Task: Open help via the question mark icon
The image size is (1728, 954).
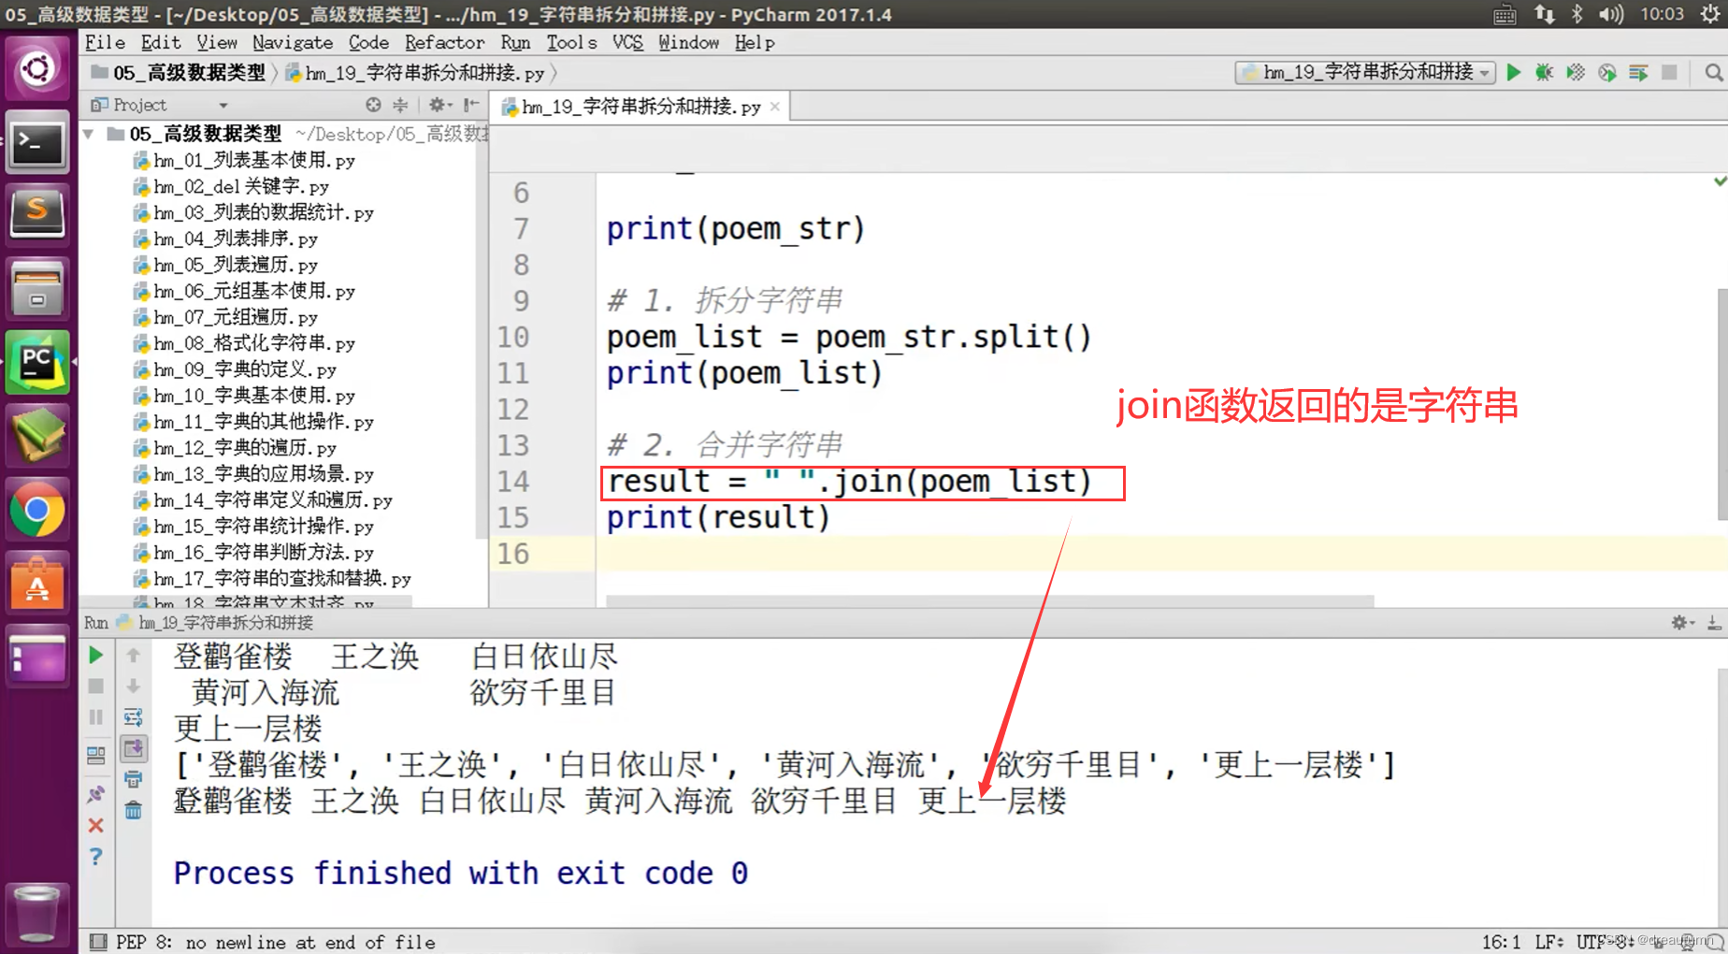Action: click(x=95, y=857)
